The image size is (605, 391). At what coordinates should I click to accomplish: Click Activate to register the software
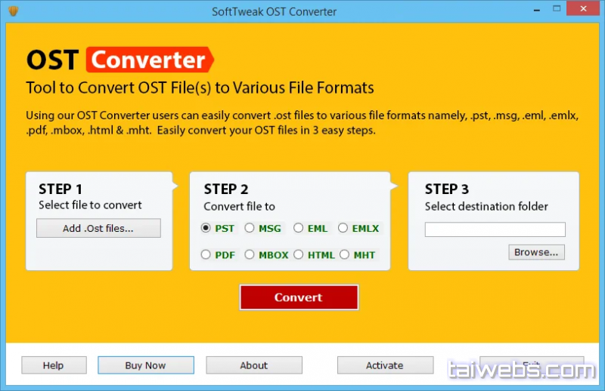[385, 365]
